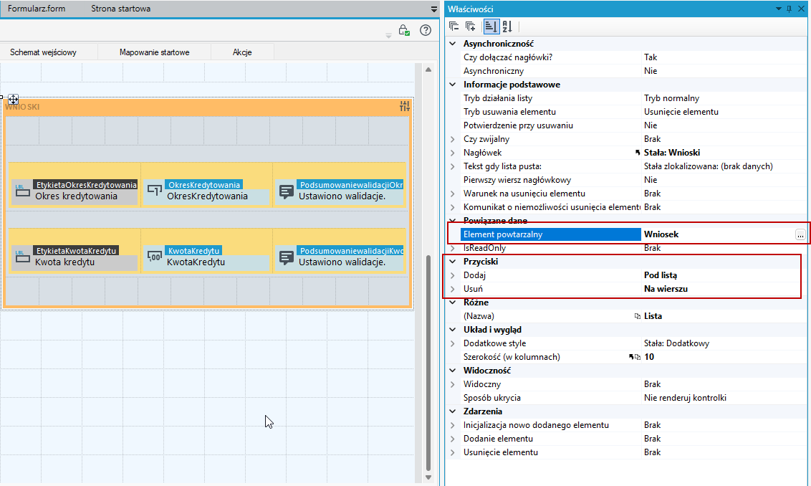This screenshot has width=811, height=486.
Task: Open the Akcje tab
Action: click(x=242, y=52)
